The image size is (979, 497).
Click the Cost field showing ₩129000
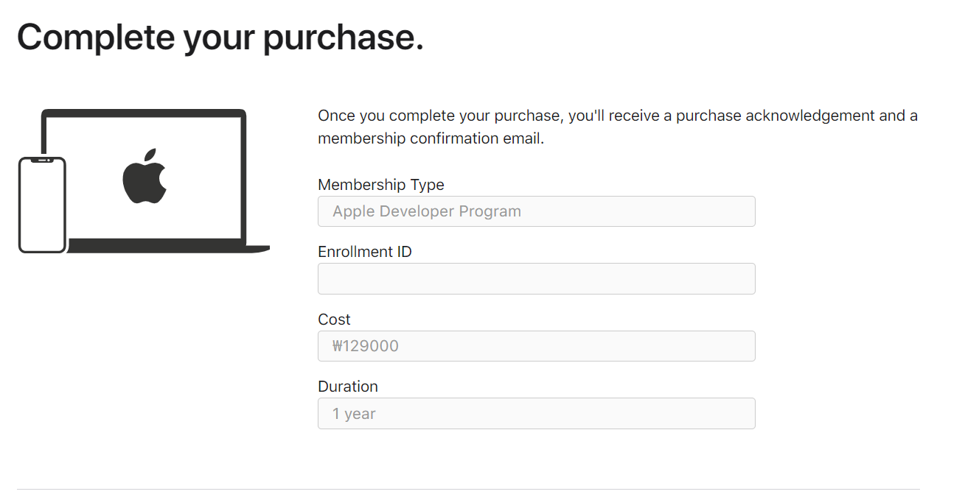(536, 346)
